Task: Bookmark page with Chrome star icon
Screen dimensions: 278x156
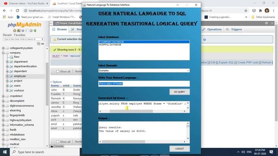Action: pos(246,10)
